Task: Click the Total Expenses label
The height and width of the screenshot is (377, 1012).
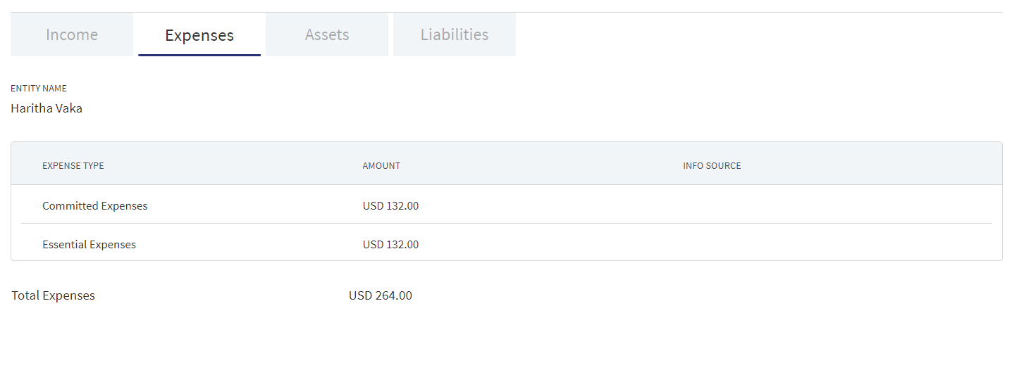Action: coord(53,295)
